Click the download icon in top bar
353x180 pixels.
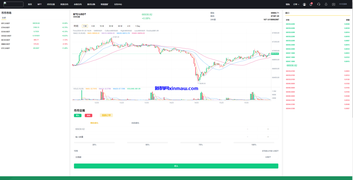click(x=333, y=4)
